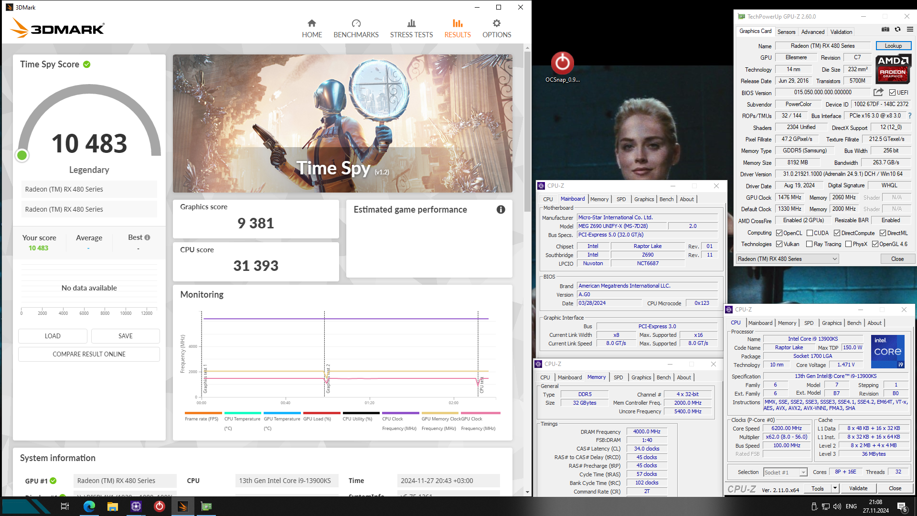
Task: Switch to the Validation tab in GPU-Z
Action: click(x=841, y=32)
